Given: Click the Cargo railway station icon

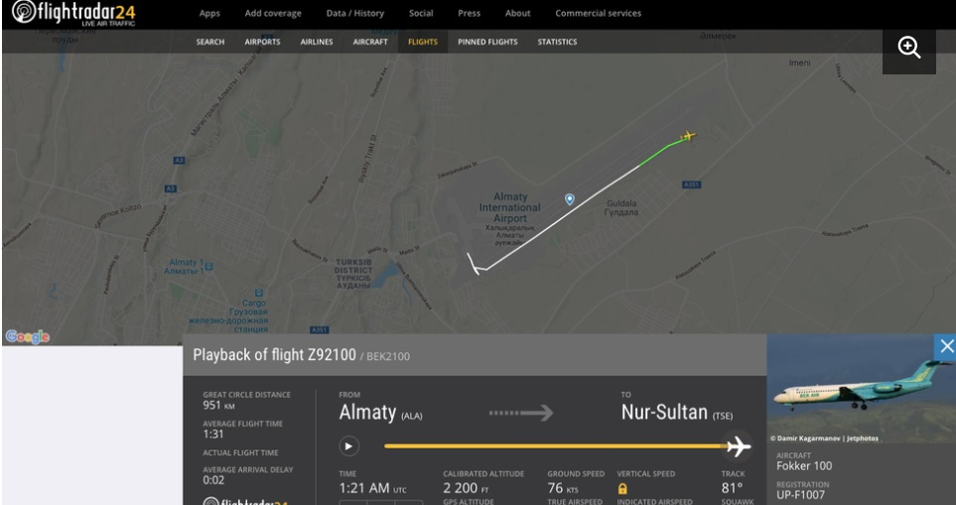Looking at the screenshot, I should point(259,293).
